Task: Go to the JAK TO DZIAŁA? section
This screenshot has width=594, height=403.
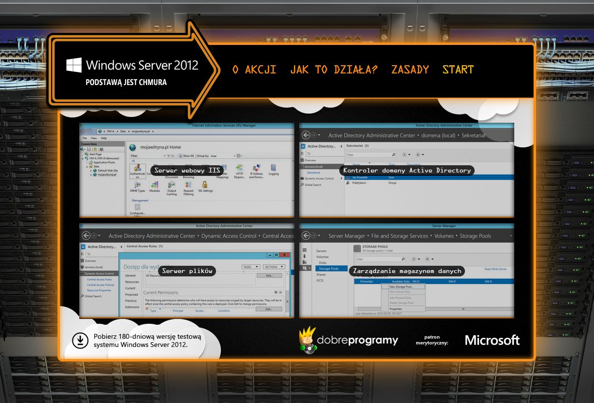Action: pos(333,70)
